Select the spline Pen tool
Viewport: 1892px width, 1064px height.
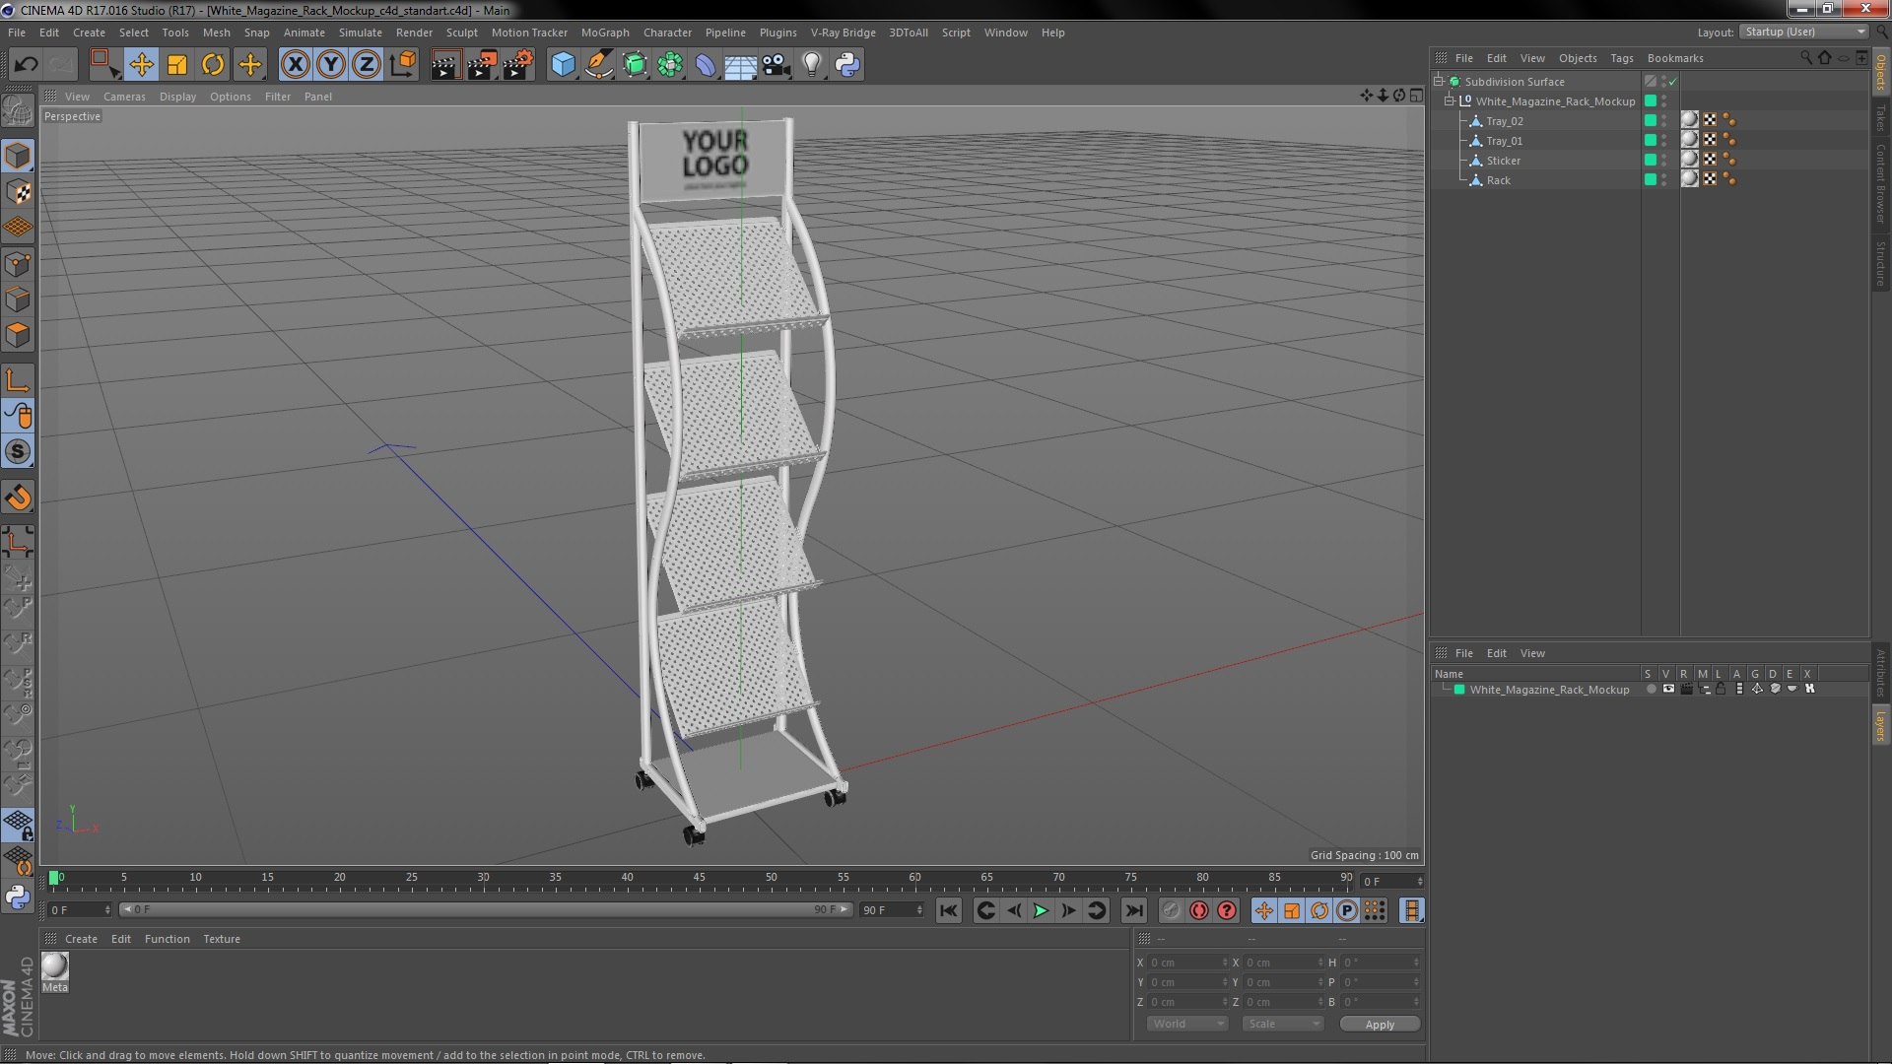tap(598, 65)
